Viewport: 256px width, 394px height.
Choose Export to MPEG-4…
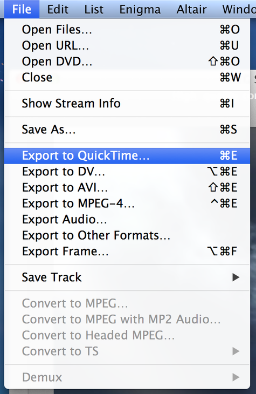pos(127,203)
